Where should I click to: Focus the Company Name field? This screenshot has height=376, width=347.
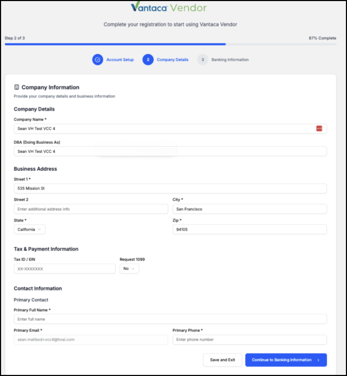(x=170, y=129)
